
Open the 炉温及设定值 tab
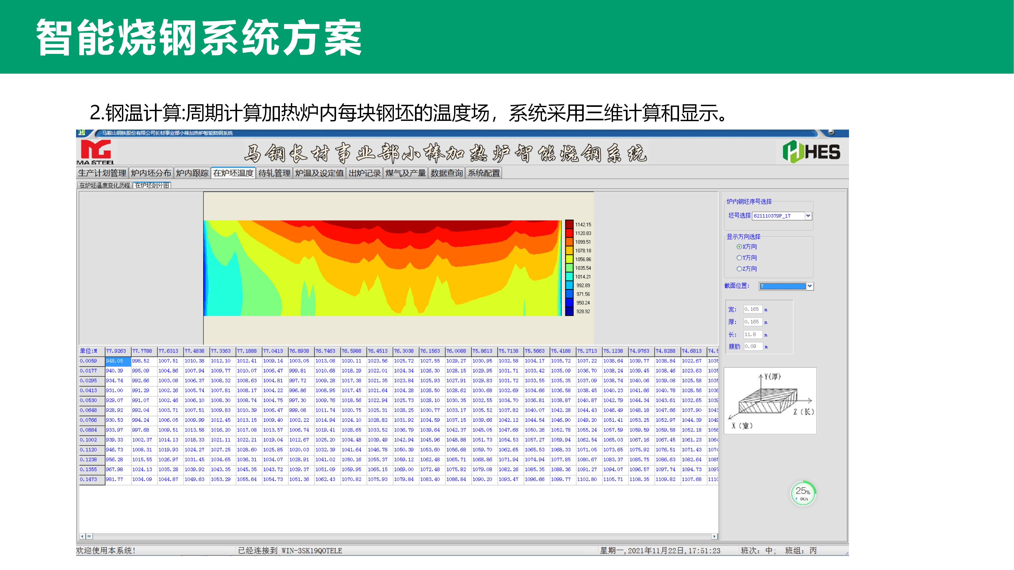319,173
